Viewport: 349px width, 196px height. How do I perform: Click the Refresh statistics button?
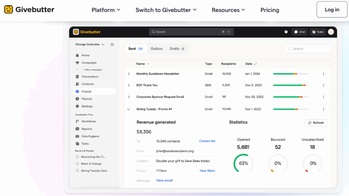point(316,123)
